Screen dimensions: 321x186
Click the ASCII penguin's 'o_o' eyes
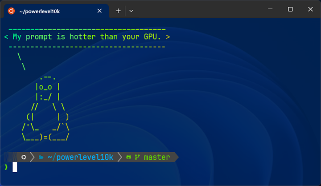tap(45, 87)
